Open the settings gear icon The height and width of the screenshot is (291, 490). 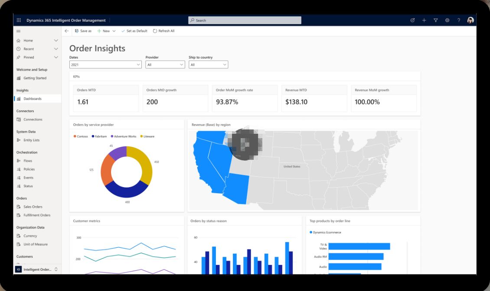(x=447, y=20)
